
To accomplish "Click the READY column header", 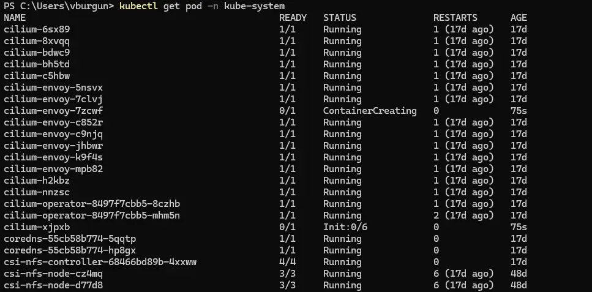I will (293, 18).
